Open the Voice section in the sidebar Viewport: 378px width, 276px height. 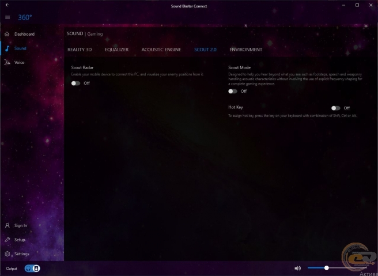19,62
